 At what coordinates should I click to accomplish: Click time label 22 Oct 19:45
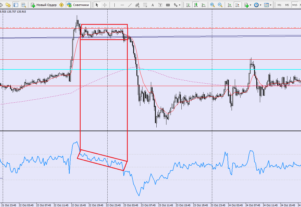pos(96,205)
